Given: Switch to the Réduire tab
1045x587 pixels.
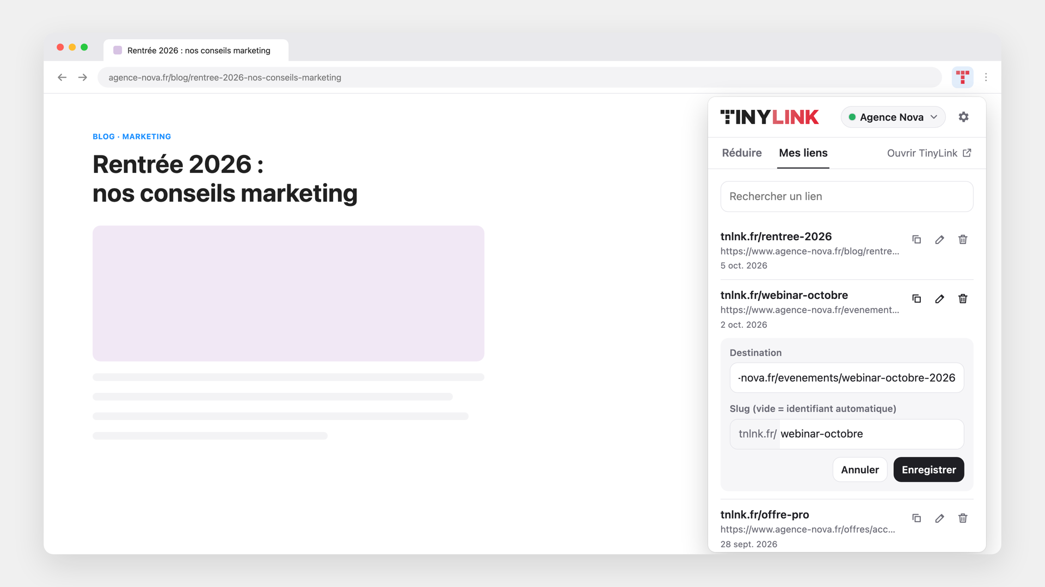Looking at the screenshot, I should pyautogui.click(x=741, y=153).
